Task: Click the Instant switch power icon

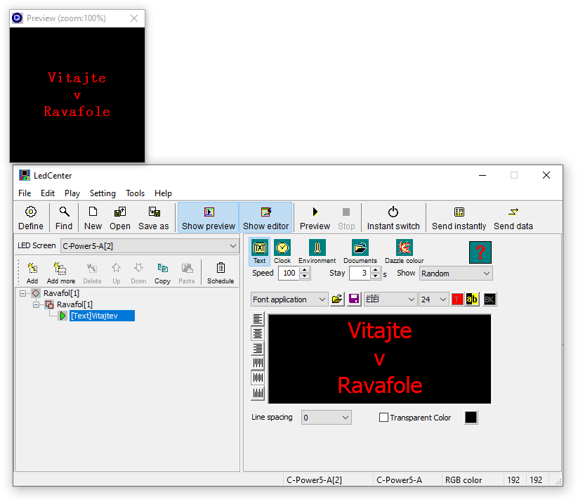Action: pyautogui.click(x=393, y=218)
